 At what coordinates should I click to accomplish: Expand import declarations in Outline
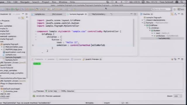click(x=142, y=20)
